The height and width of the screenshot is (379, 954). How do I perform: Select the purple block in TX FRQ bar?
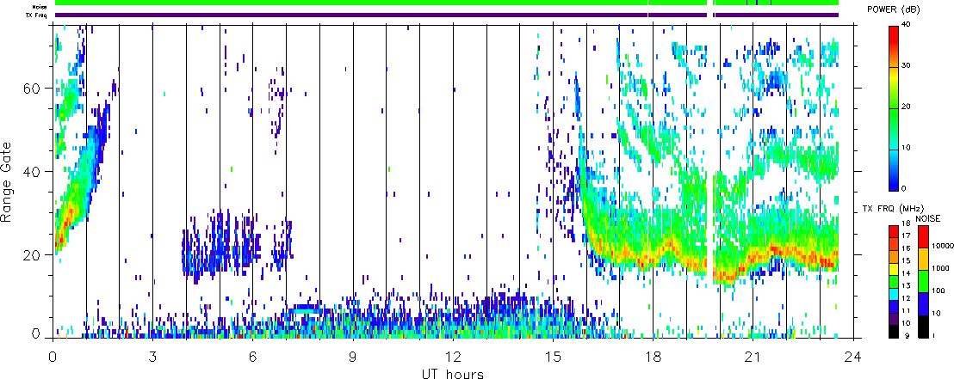pos(894,320)
